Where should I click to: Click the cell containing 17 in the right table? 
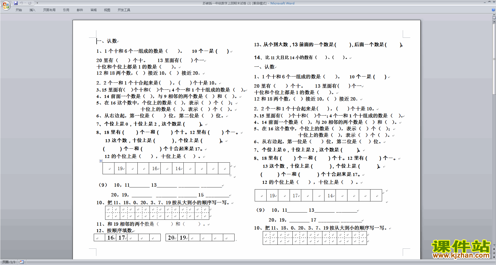296,196
